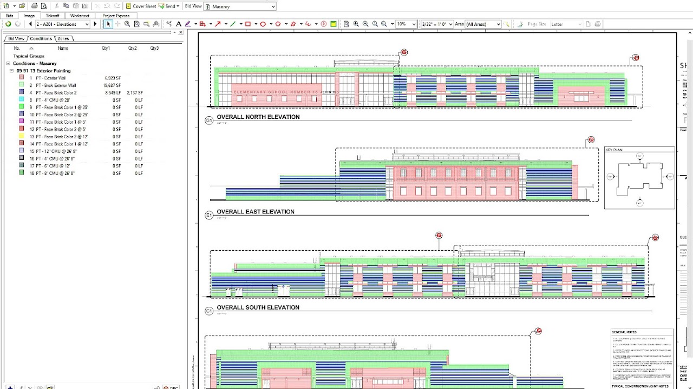The image size is (693, 389).
Task: Click the Cover Sheet button
Action: (x=141, y=6)
